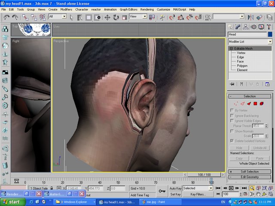This screenshot has width=275, height=206.
Task: Expand the Soft Selection rollout
Action: point(250,172)
